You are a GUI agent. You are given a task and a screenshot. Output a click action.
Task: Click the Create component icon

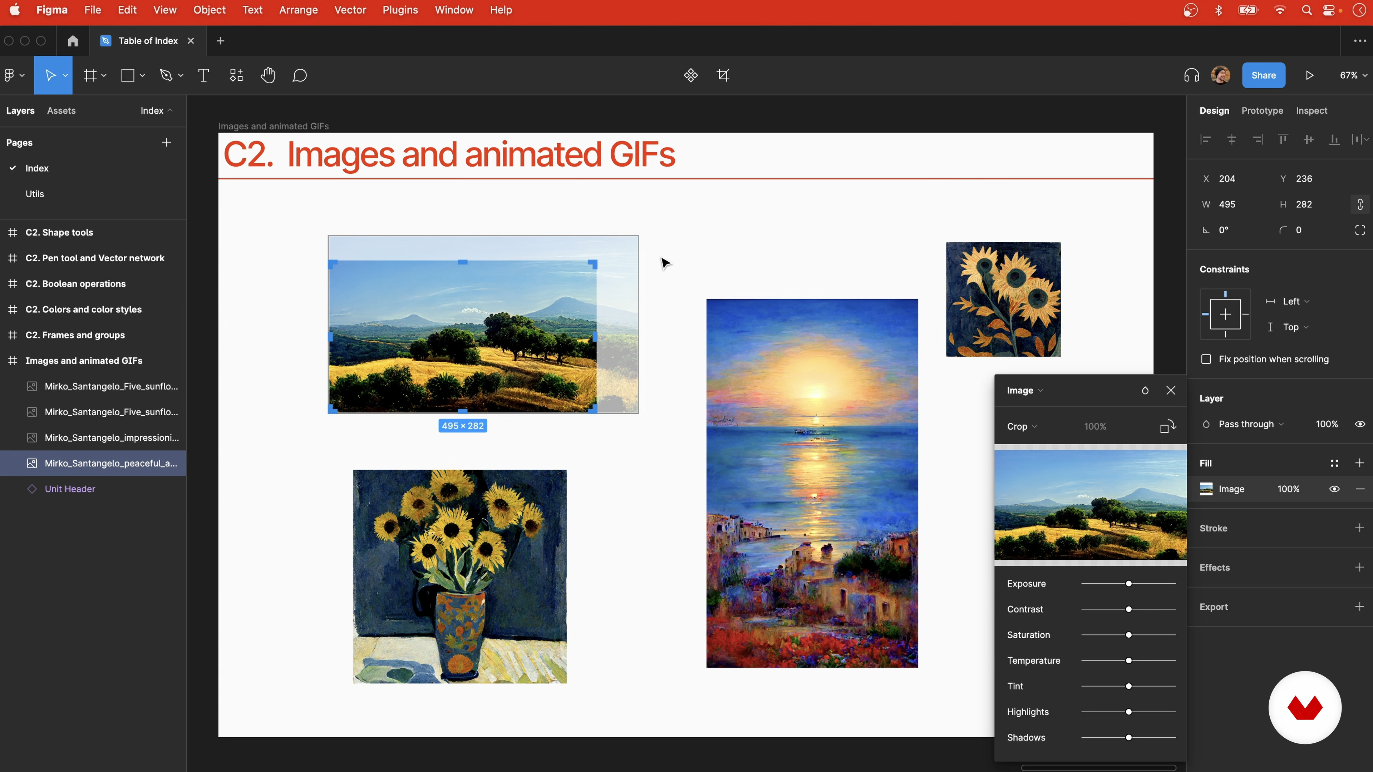pos(691,75)
